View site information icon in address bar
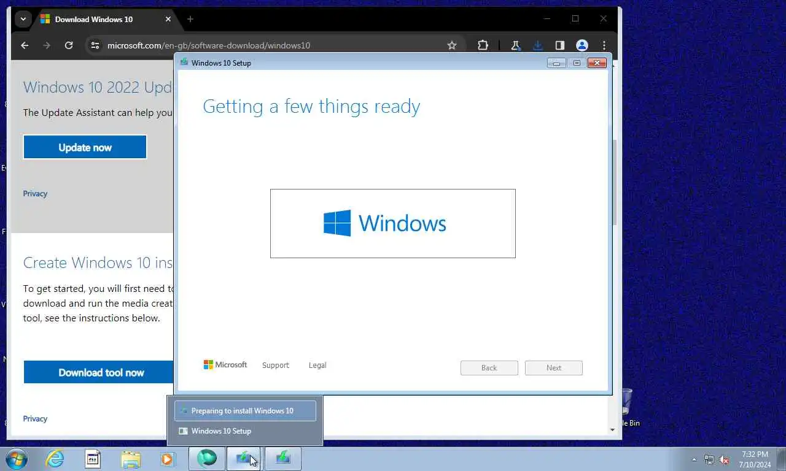 [x=95, y=45]
